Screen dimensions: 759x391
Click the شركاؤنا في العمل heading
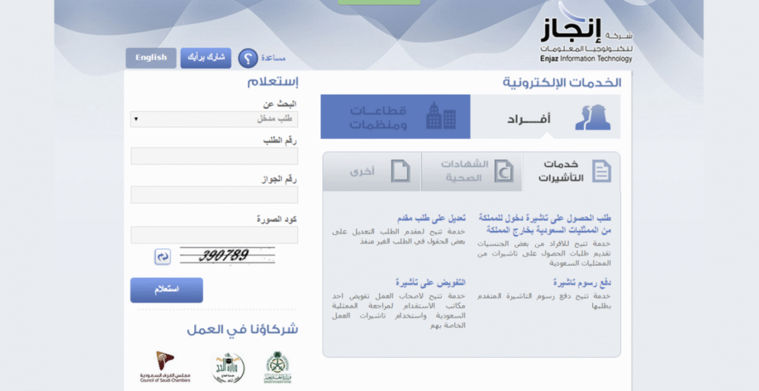pos(242,330)
